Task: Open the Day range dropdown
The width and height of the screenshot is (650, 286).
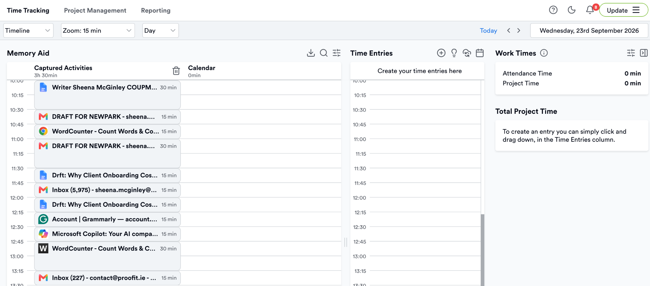Action: click(x=160, y=30)
